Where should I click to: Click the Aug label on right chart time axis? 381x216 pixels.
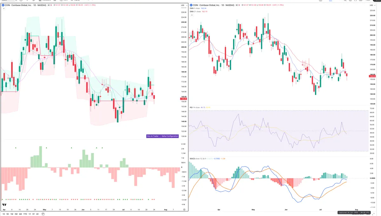pyautogui.click(x=356, y=210)
